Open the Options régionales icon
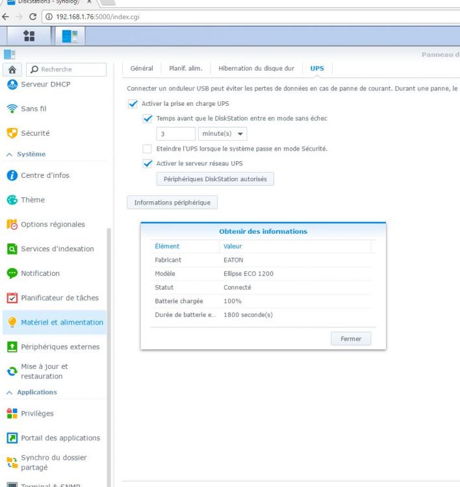The image size is (460, 487). pyautogui.click(x=12, y=224)
